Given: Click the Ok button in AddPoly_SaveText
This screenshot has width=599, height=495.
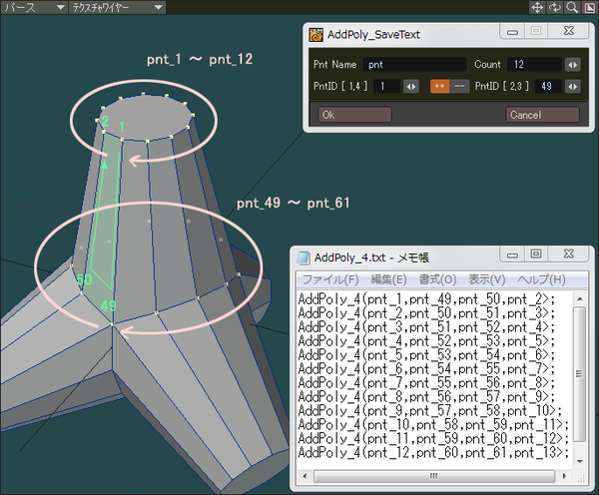Looking at the screenshot, I should (354, 115).
